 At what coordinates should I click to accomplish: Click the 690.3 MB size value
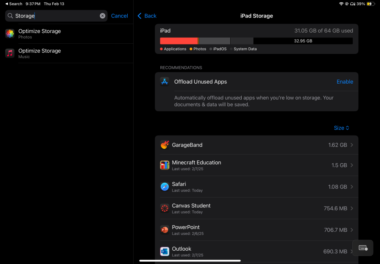[335, 251]
